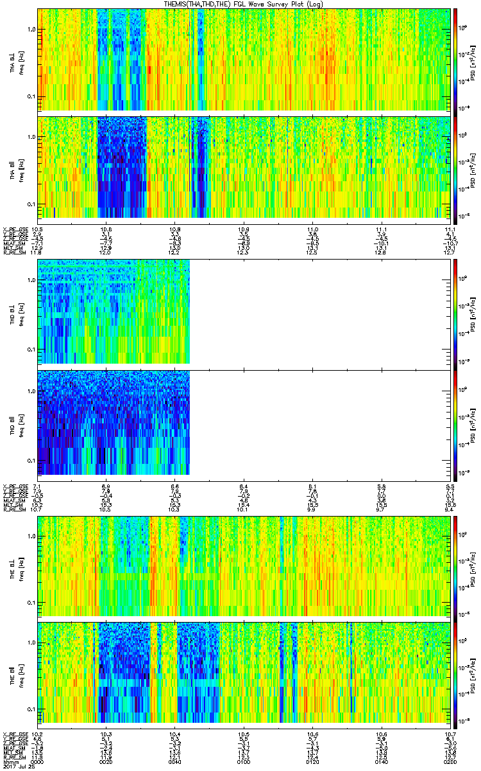Click the 0140 time tick label

coord(382,761)
